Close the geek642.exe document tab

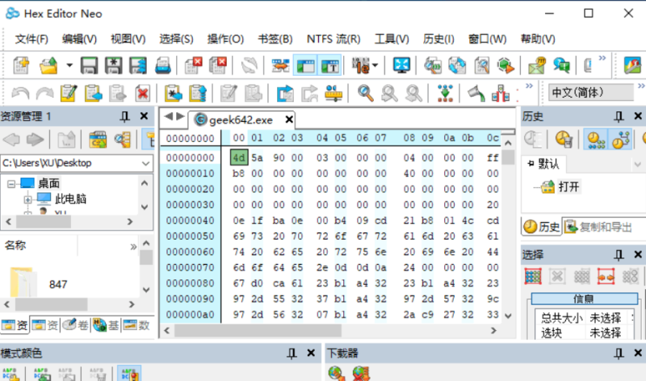tap(288, 120)
